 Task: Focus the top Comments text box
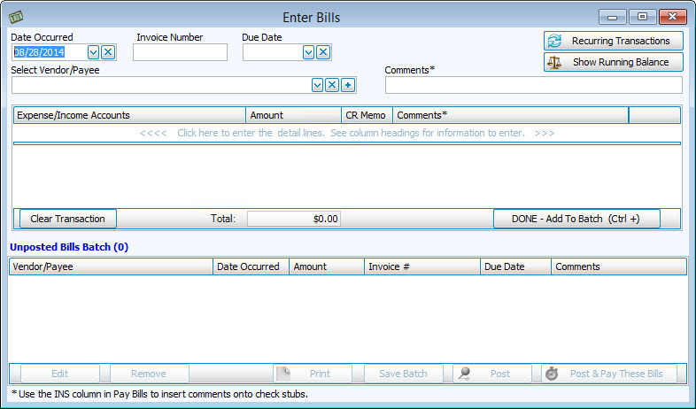click(x=533, y=85)
